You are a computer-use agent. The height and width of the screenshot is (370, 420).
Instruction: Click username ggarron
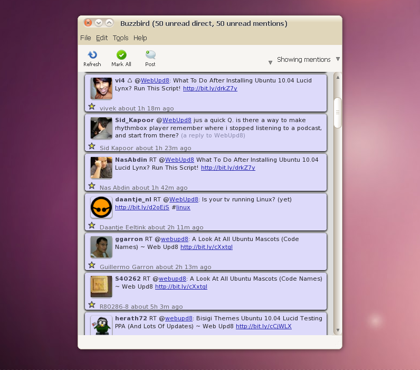[129, 239]
